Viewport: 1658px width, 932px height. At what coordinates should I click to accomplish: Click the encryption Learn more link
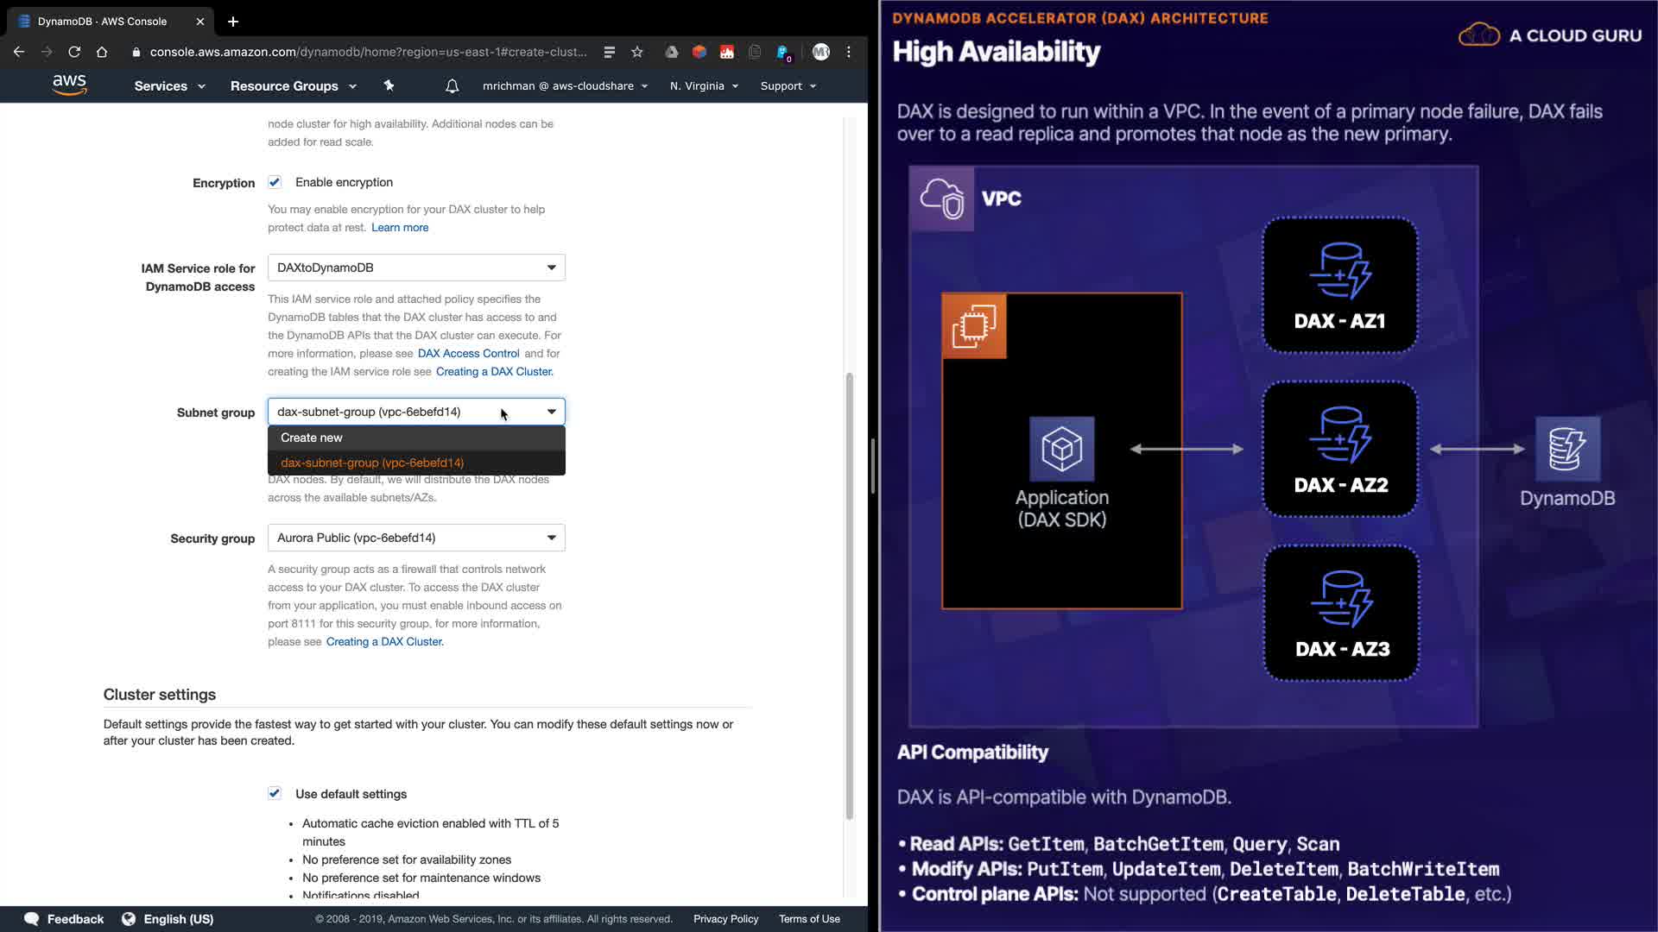click(x=400, y=227)
